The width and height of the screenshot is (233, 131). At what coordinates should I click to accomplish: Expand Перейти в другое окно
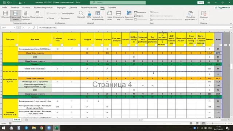point(191,16)
